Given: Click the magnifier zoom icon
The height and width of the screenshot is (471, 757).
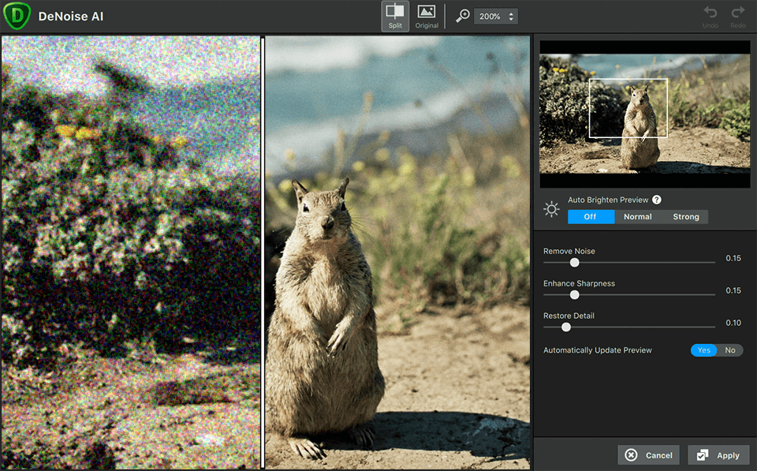Looking at the screenshot, I should pos(464,15).
